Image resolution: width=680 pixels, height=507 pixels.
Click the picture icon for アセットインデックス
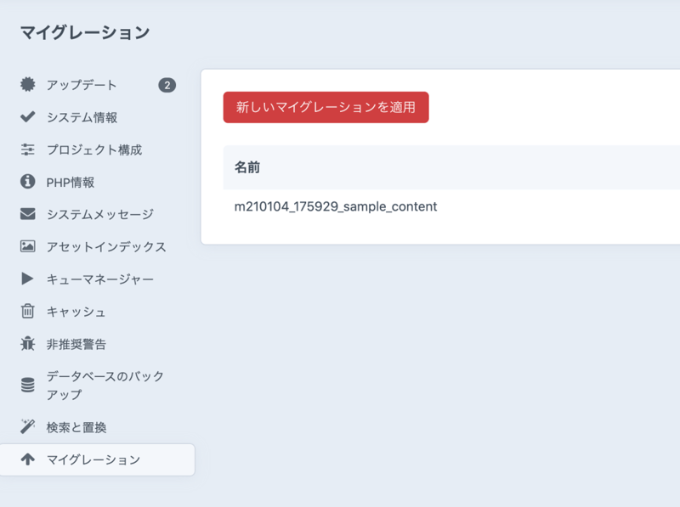pyautogui.click(x=28, y=246)
